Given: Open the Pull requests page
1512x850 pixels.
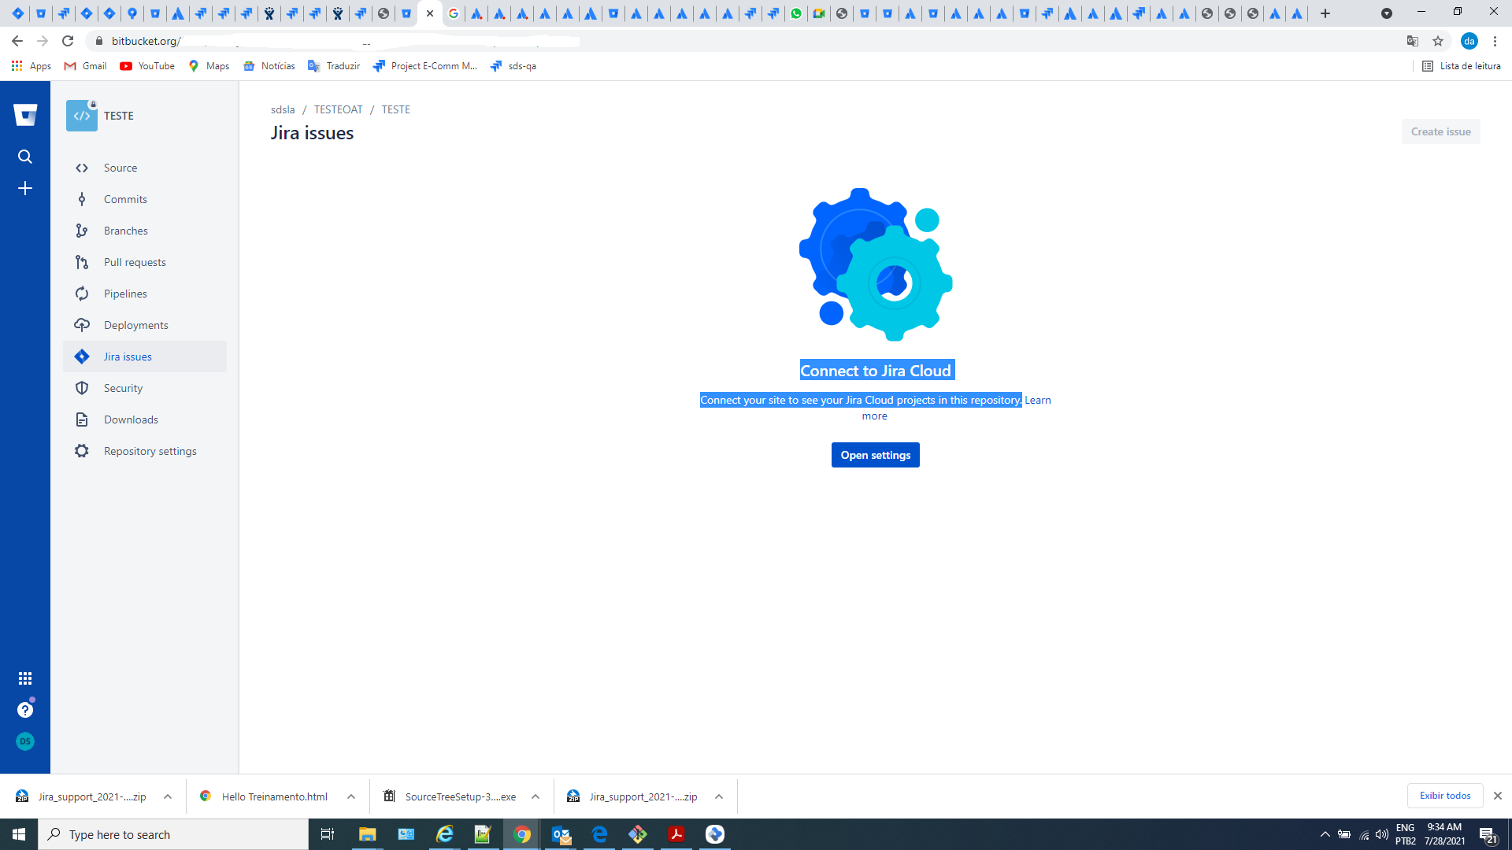Looking at the screenshot, I should 135,262.
